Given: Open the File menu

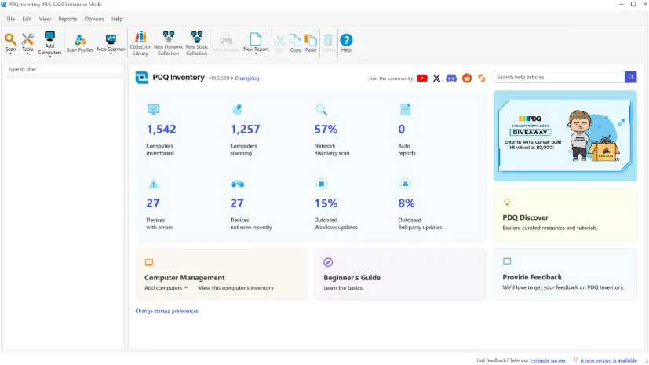Looking at the screenshot, I should point(10,19).
